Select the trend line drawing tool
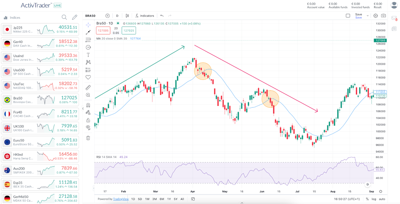This screenshot has height=204, width=400. [88, 32]
